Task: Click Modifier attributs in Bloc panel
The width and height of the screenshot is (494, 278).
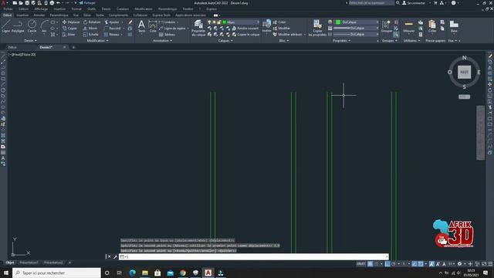Action: point(287,34)
